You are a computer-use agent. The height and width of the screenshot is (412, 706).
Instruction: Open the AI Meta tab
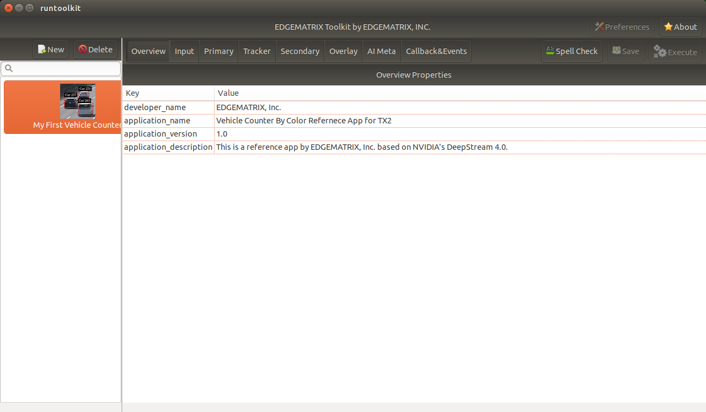pyautogui.click(x=382, y=51)
